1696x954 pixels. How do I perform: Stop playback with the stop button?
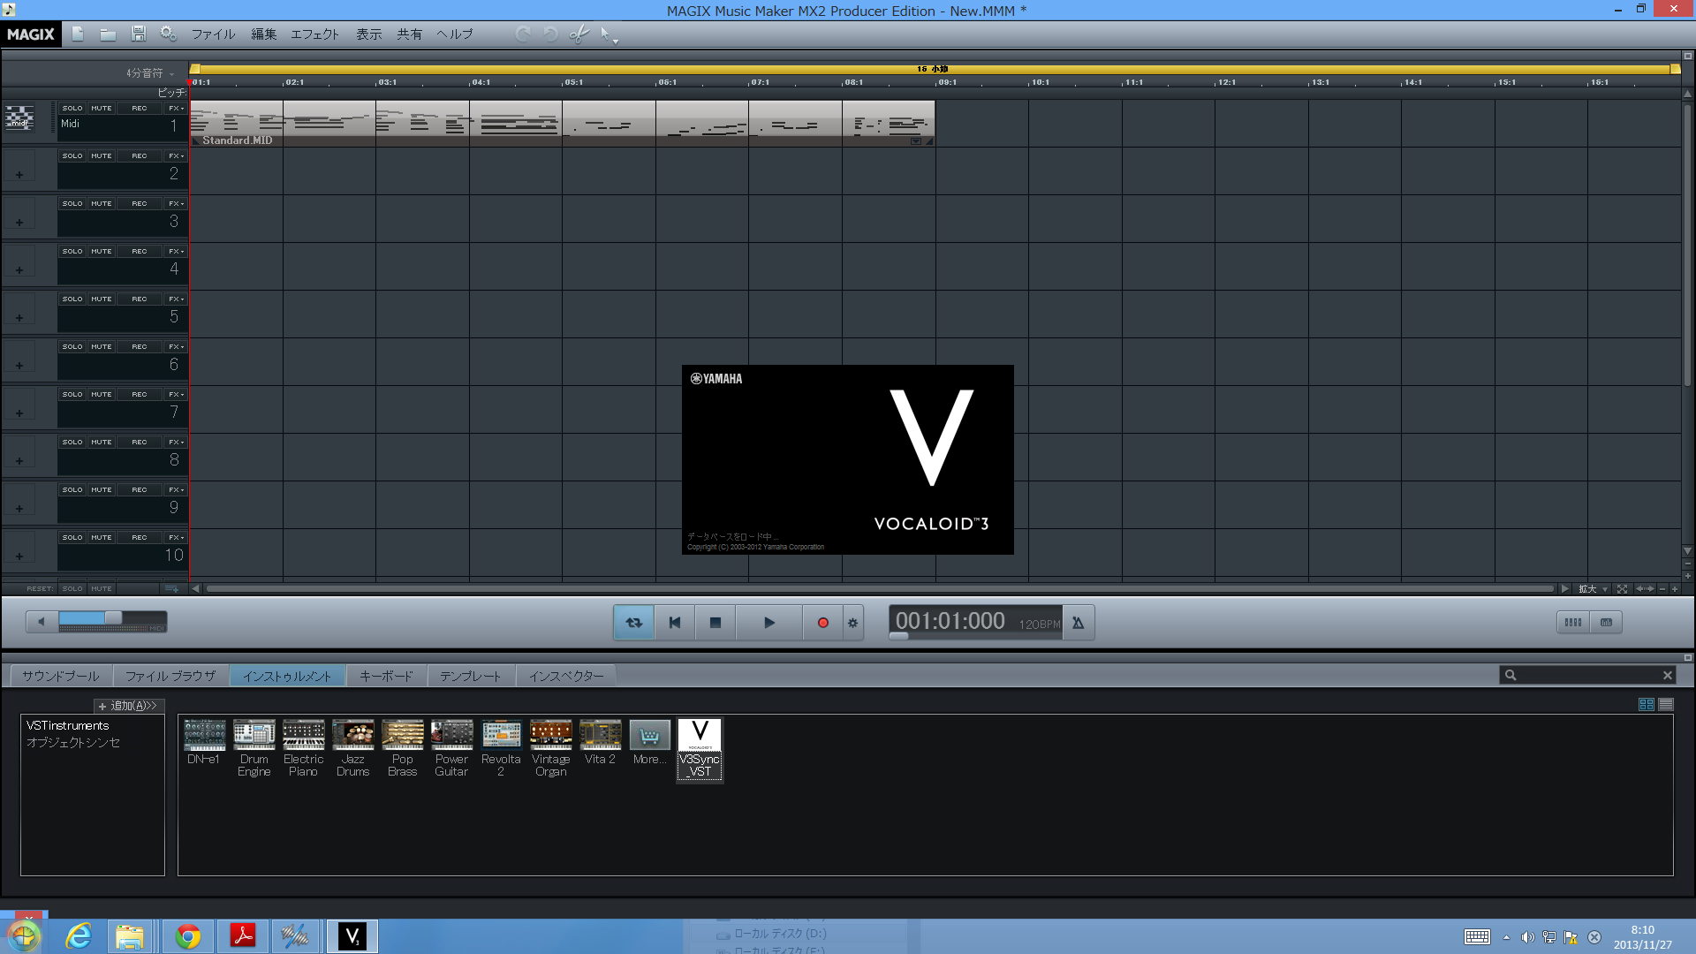[715, 623]
